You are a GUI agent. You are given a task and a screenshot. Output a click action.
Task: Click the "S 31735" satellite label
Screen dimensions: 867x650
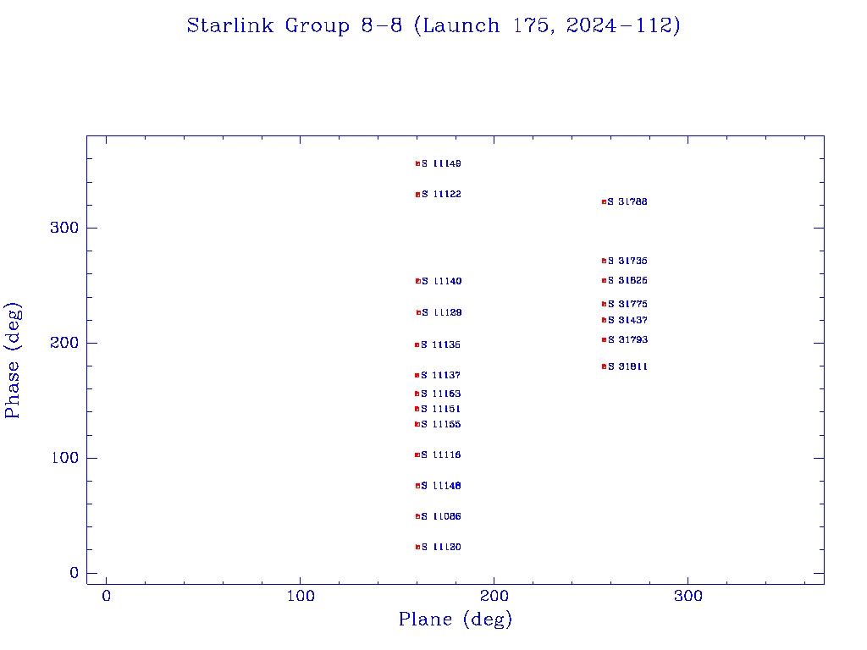[x=627, y=261]
